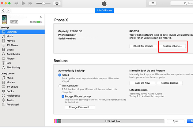Click the storage usage bar
193x128 pixels.
[109, 121]
